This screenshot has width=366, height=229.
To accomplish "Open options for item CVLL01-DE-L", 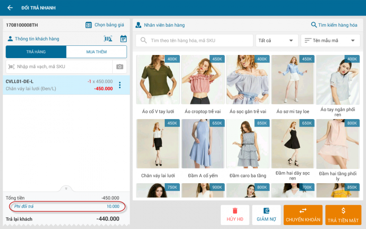I will (120, 85).
